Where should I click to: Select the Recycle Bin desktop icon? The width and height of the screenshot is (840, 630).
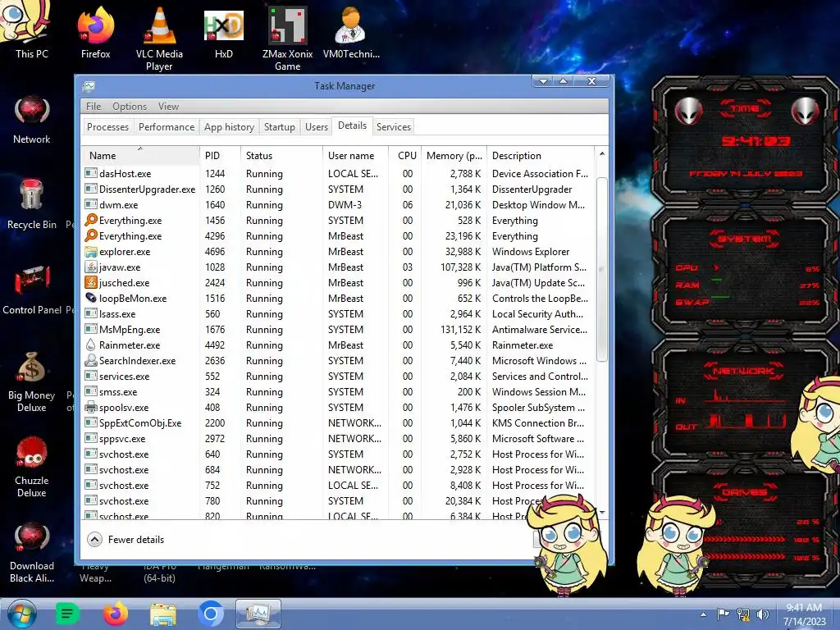(32, 204)
